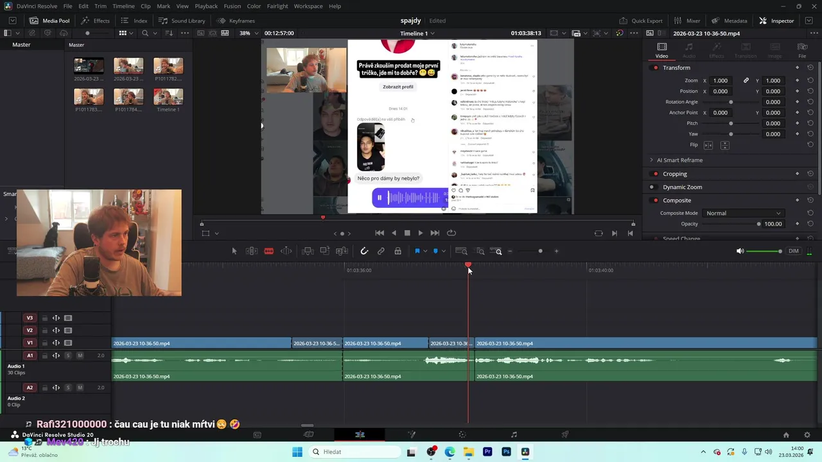The width and height of the screenshot is (822, 462).
Task: Activate the red Blade Edit tool
Action: click(268, 251)
